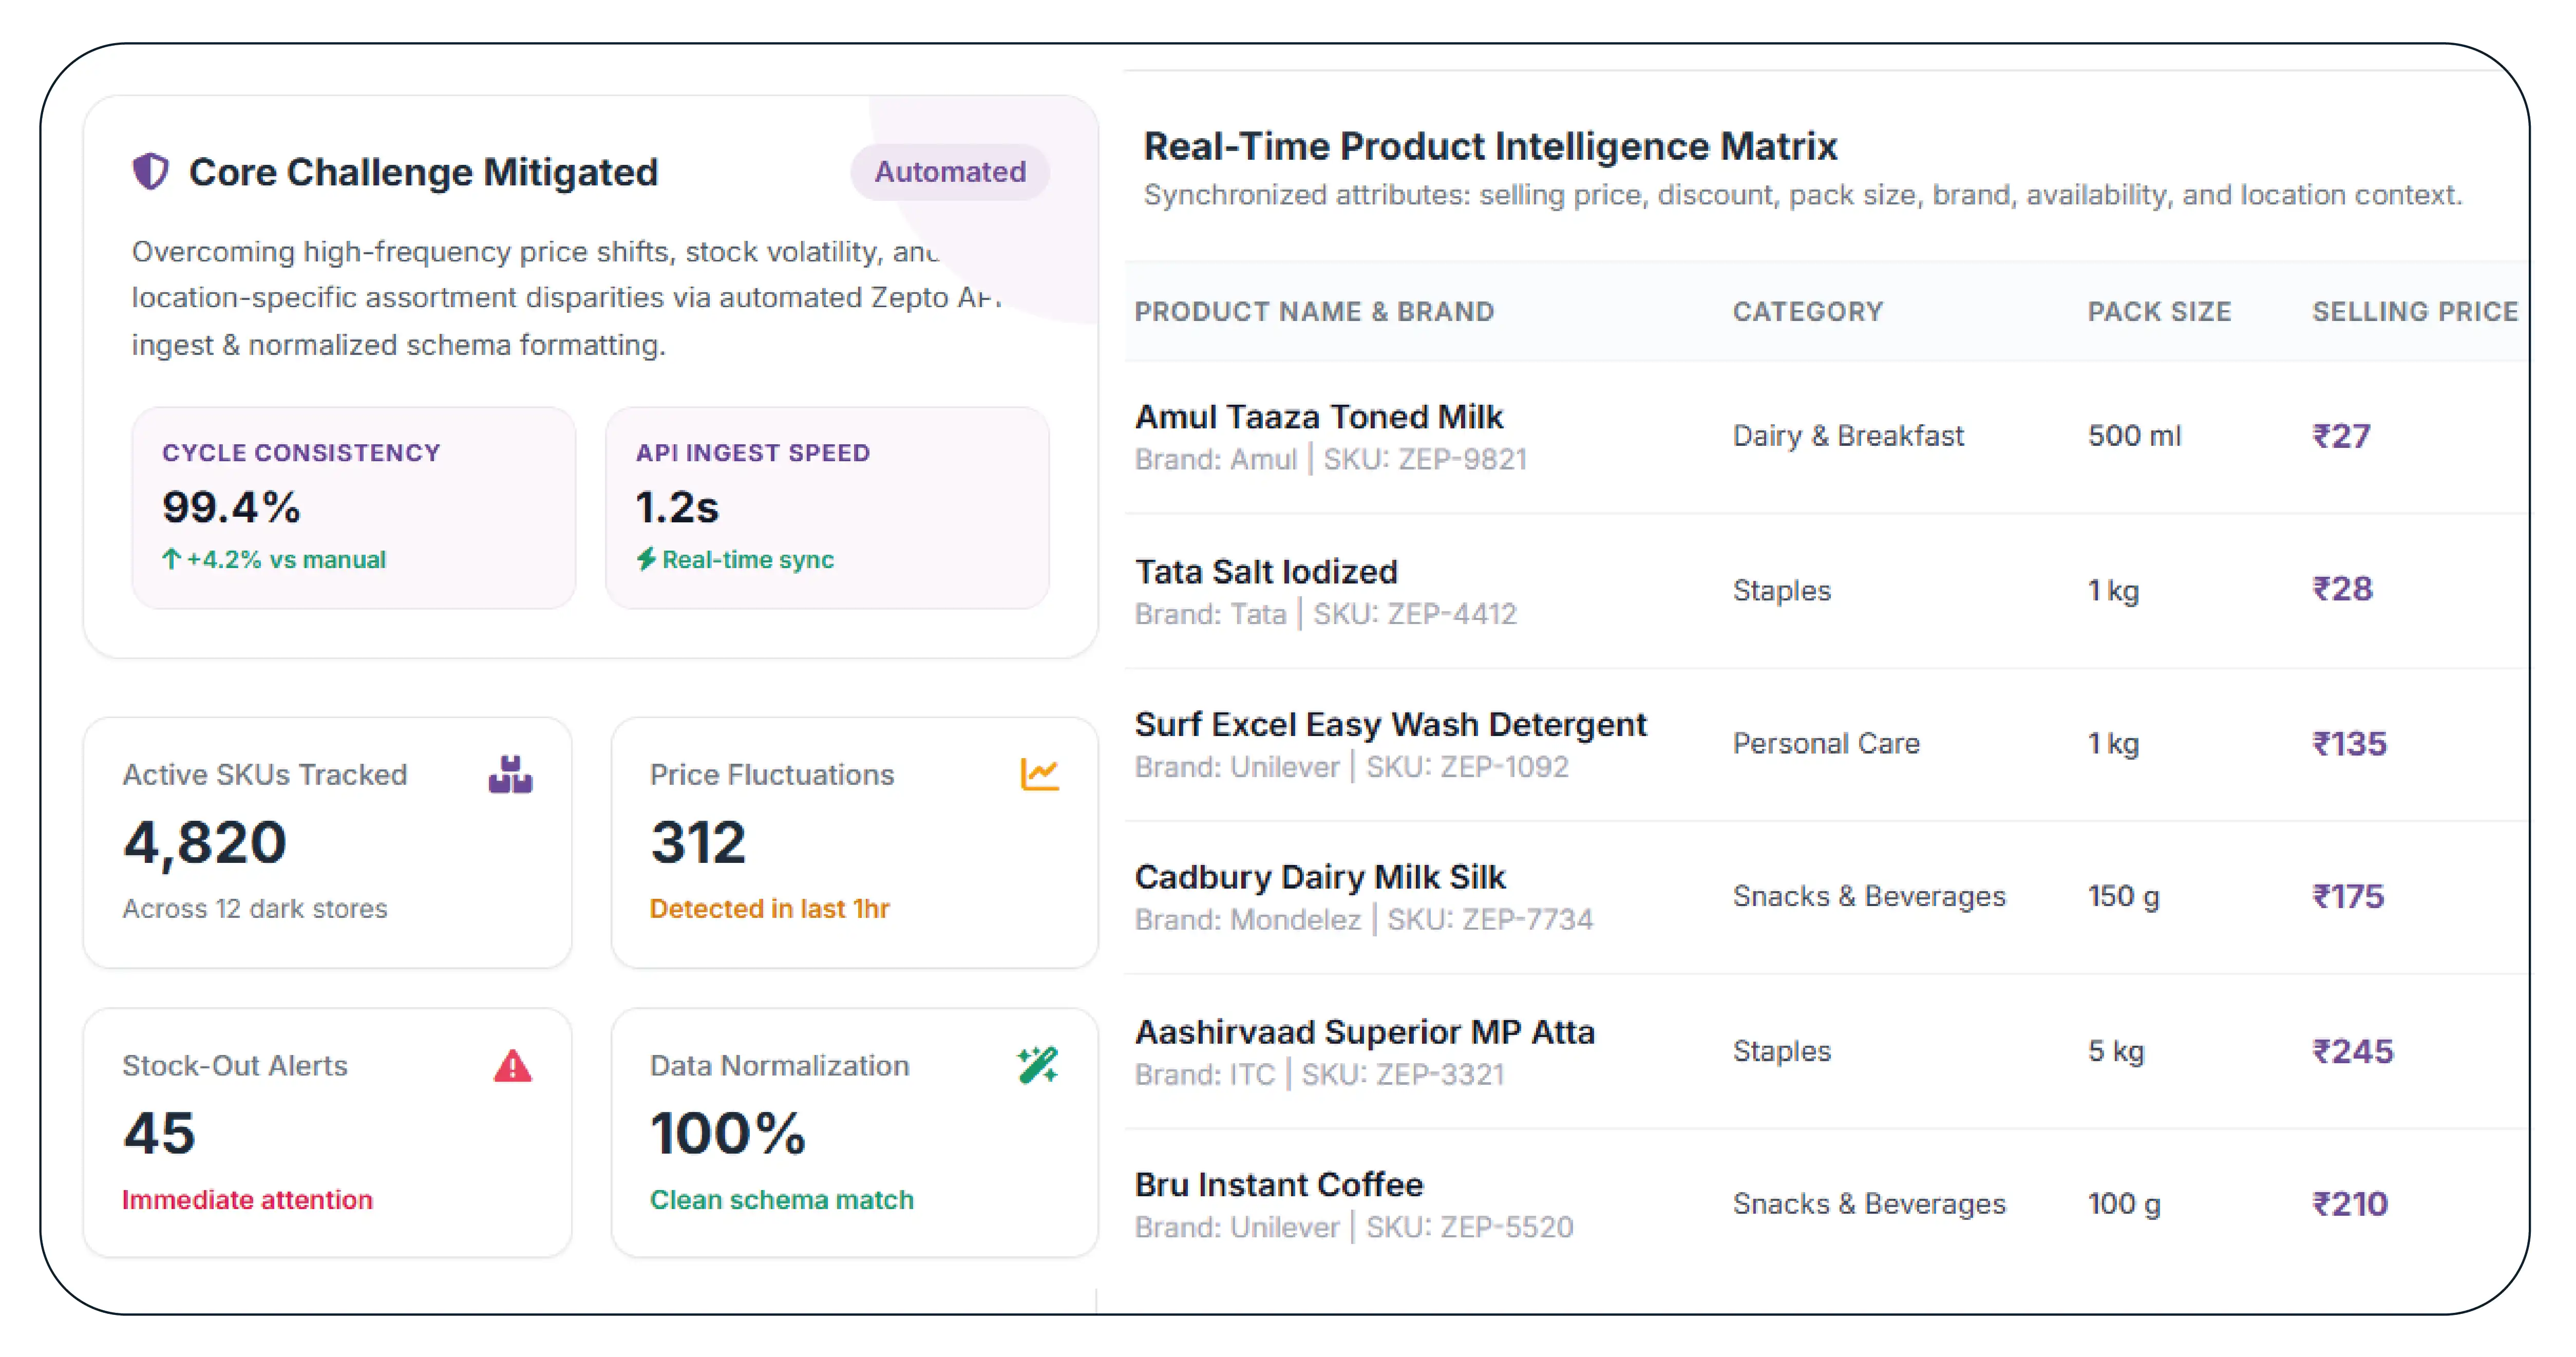The width and height of the screenshot is (2576, 1357).
Task: Click the lightning bolt icon beside Real-time sync
Action: pos(647,559)
